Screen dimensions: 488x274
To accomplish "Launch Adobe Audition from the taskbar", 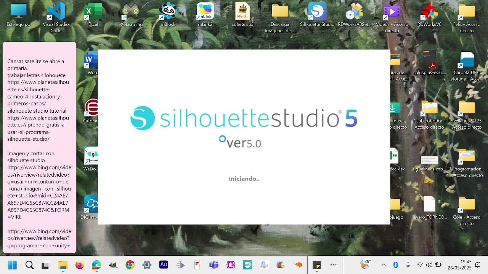I will [164, 265].
